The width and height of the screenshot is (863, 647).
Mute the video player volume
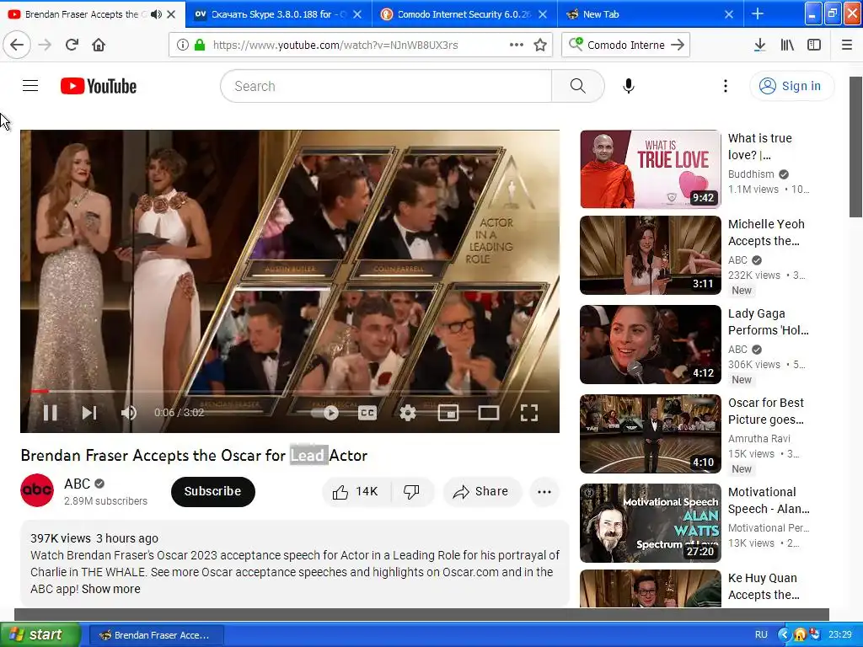[129, 413]
